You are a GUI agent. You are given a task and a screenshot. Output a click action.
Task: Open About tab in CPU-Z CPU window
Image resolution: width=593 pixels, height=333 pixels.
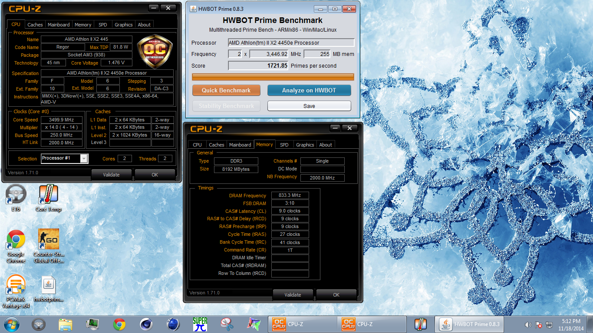tap(144, 25)
